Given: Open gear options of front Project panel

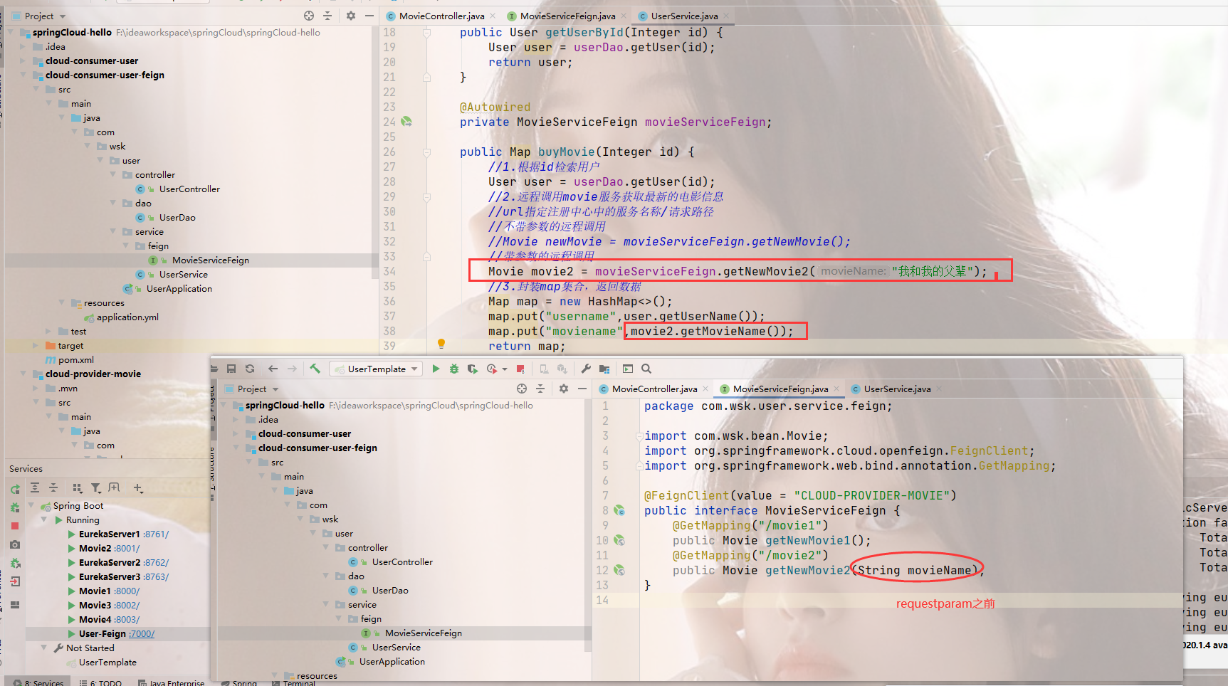Looking at the screenshot, I should pos(564,389).
